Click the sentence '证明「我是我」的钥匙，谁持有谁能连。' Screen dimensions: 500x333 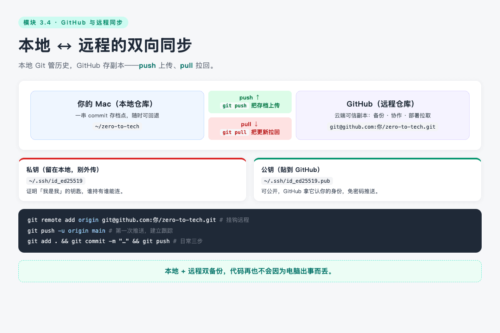tap(76, 191)
